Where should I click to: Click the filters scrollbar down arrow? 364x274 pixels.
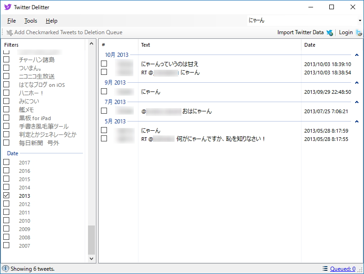(x=92, y=258)
